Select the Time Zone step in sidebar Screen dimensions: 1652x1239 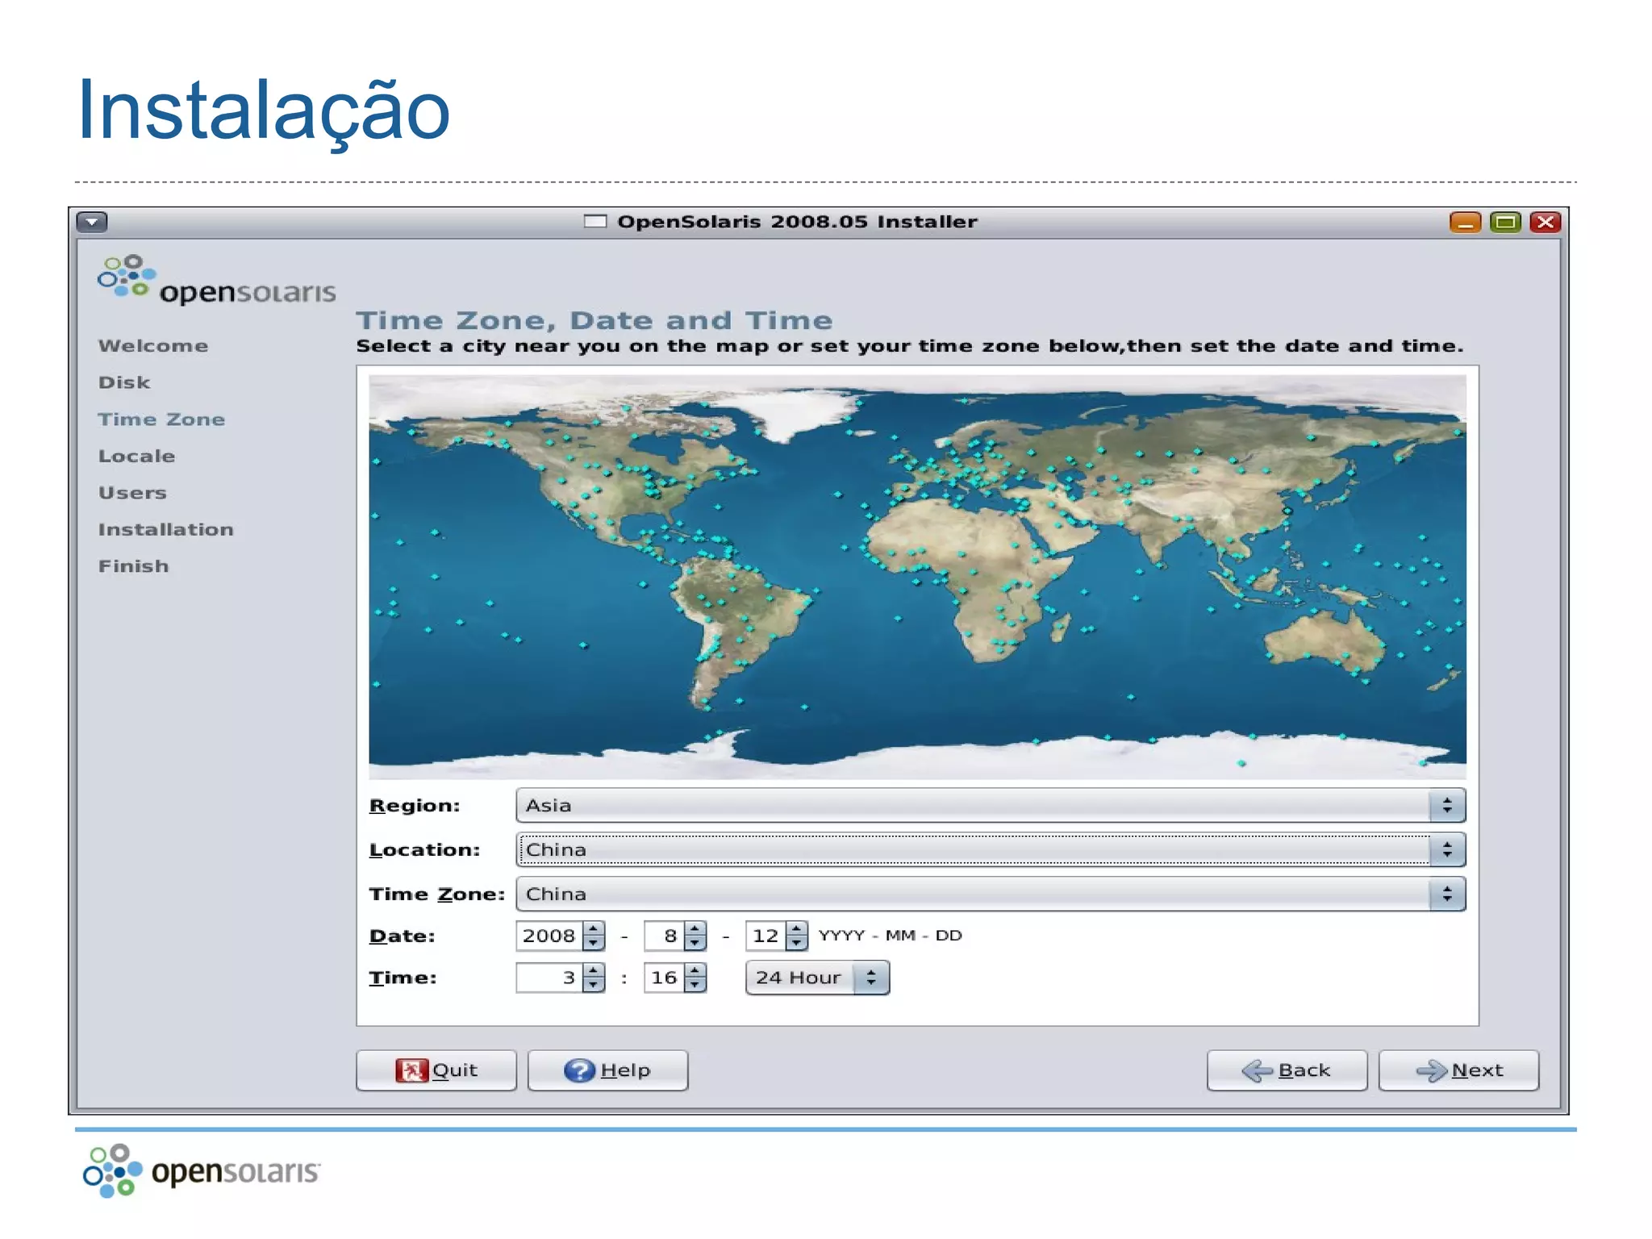pyautogui.click(x=161, y=419)
